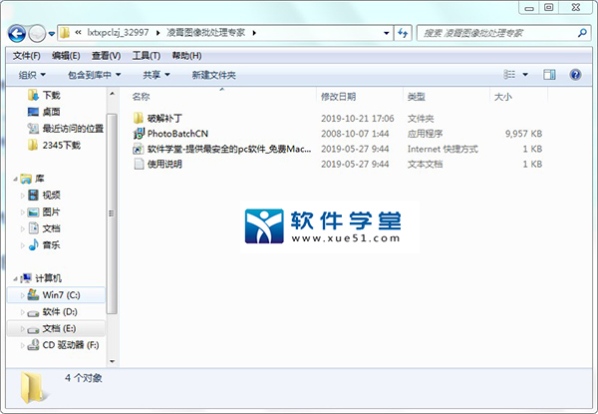The image size is (598, 414).
Task: Expand the 包含到库中 dropdown
Action: click(94, 75)
